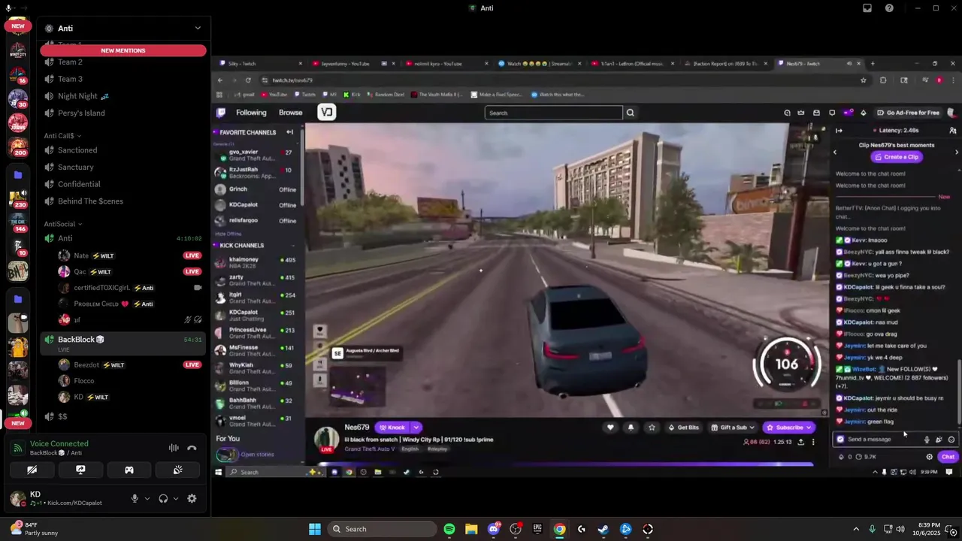Open audio output options chevron
Screen dimensions: 962x541
click(176, 498)
